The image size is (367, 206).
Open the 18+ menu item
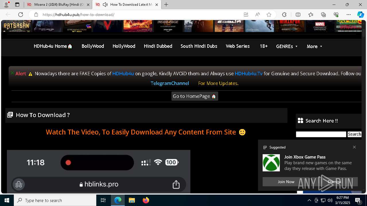pyautogui.click(x=263, y=46)
